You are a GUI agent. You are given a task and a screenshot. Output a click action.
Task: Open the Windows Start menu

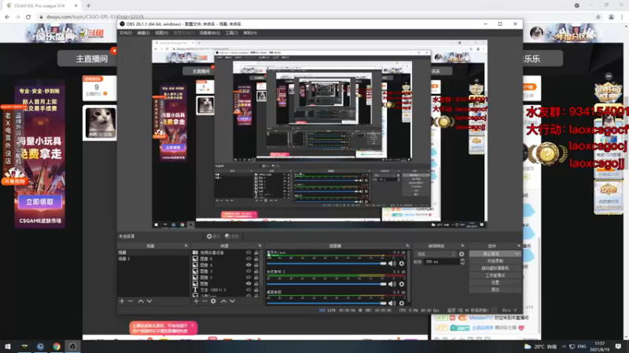tap(8, 346)
